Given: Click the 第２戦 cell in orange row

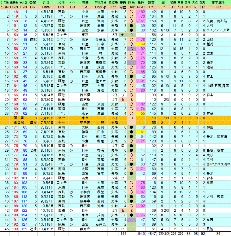Looking at the screenshot, I should (x=19, y=123).
